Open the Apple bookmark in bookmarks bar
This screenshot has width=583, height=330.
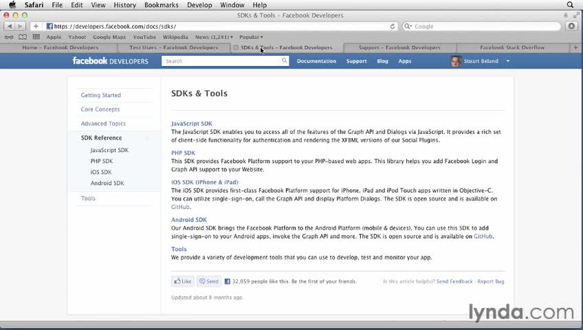click(54, 37)
